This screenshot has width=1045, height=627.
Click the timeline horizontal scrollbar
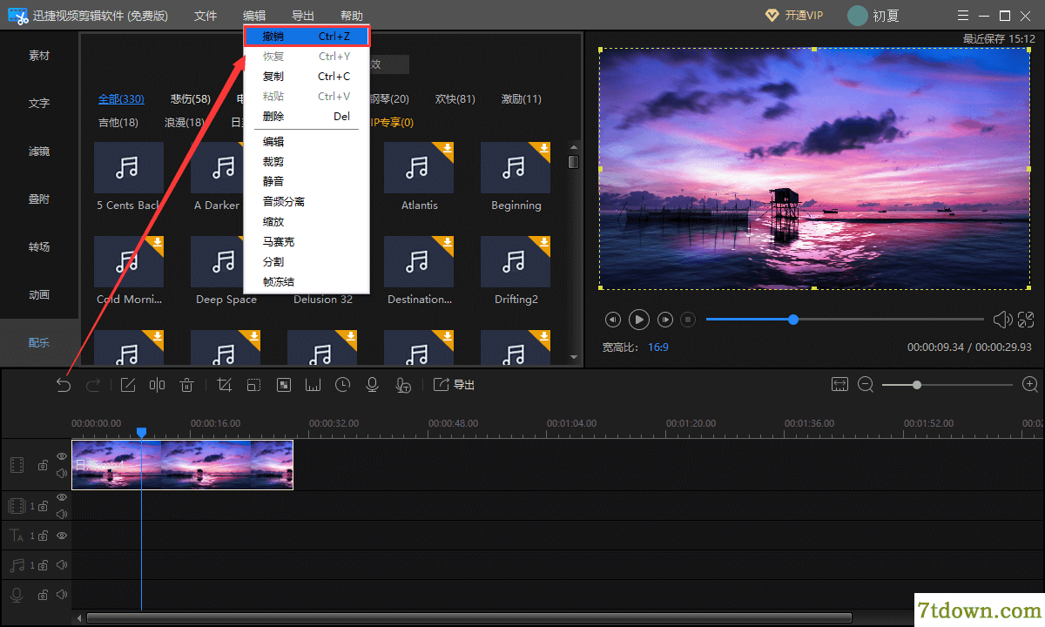click(469, 618)
